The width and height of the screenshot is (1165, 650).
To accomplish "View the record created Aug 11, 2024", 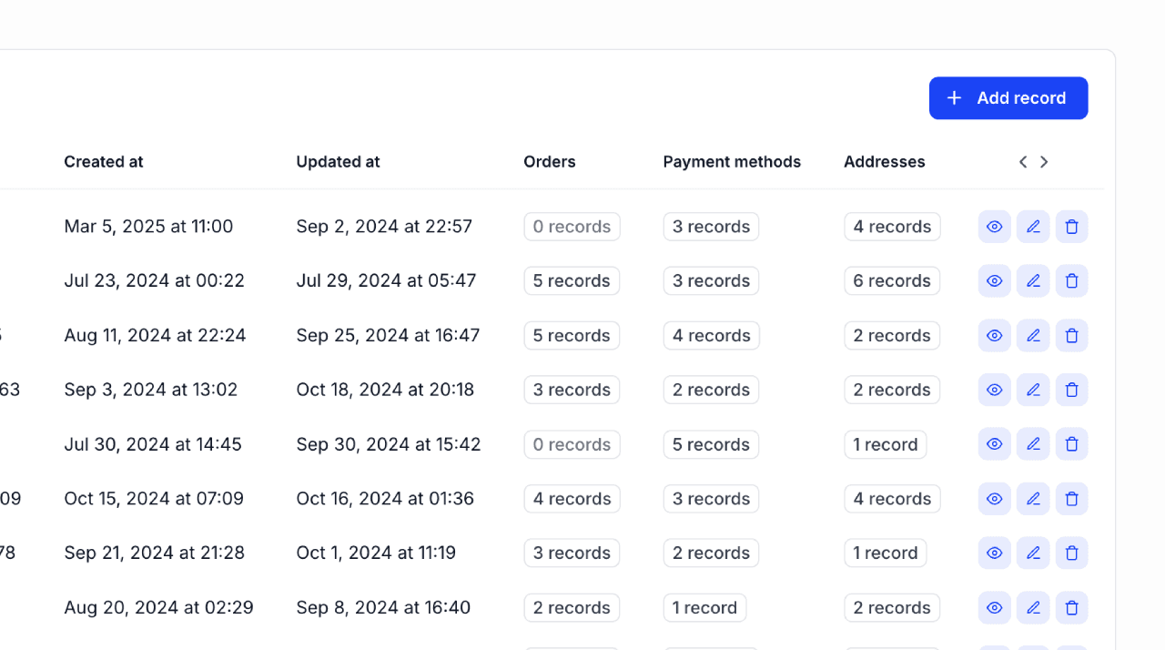I will 994,336.
